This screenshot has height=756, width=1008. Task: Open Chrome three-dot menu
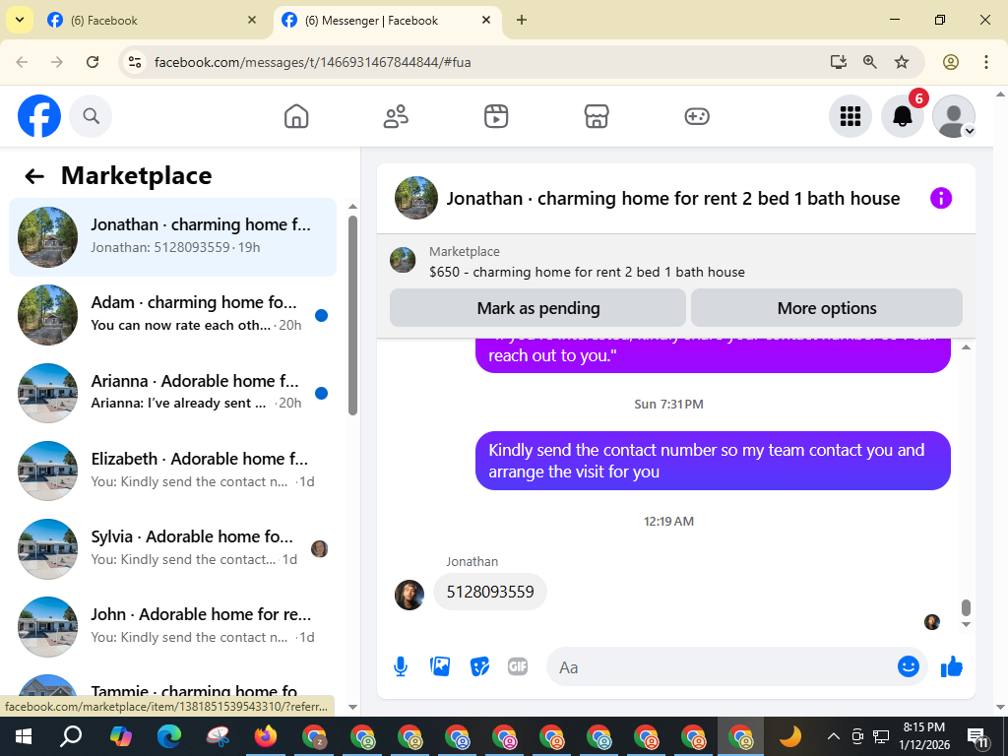[985, 62]
